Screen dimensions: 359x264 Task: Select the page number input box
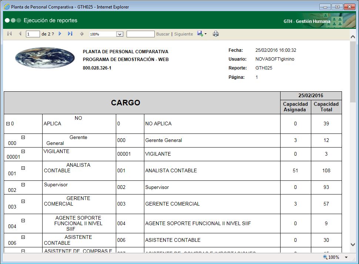pyautogui.click(x=32, y=34)
